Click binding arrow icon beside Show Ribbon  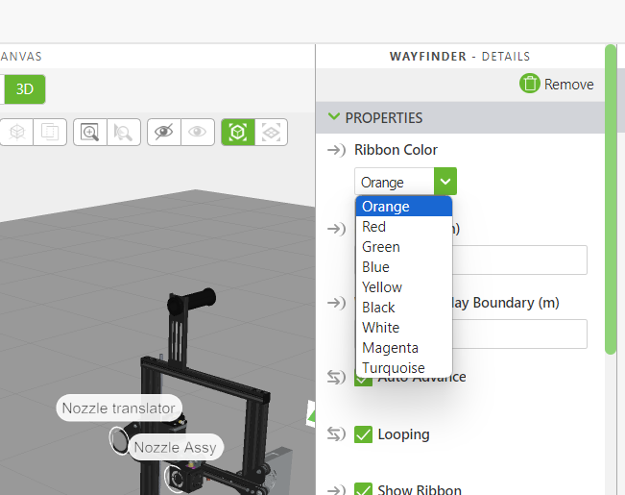coord(336,490)
